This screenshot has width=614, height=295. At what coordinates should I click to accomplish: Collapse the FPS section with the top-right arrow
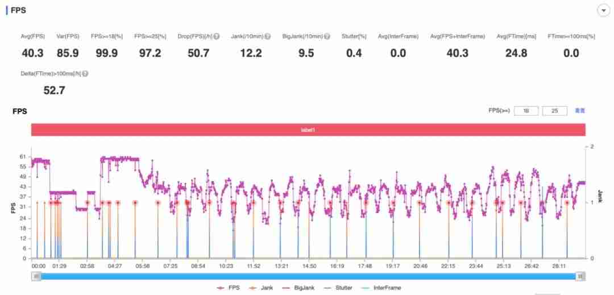(x=603, y=11)
